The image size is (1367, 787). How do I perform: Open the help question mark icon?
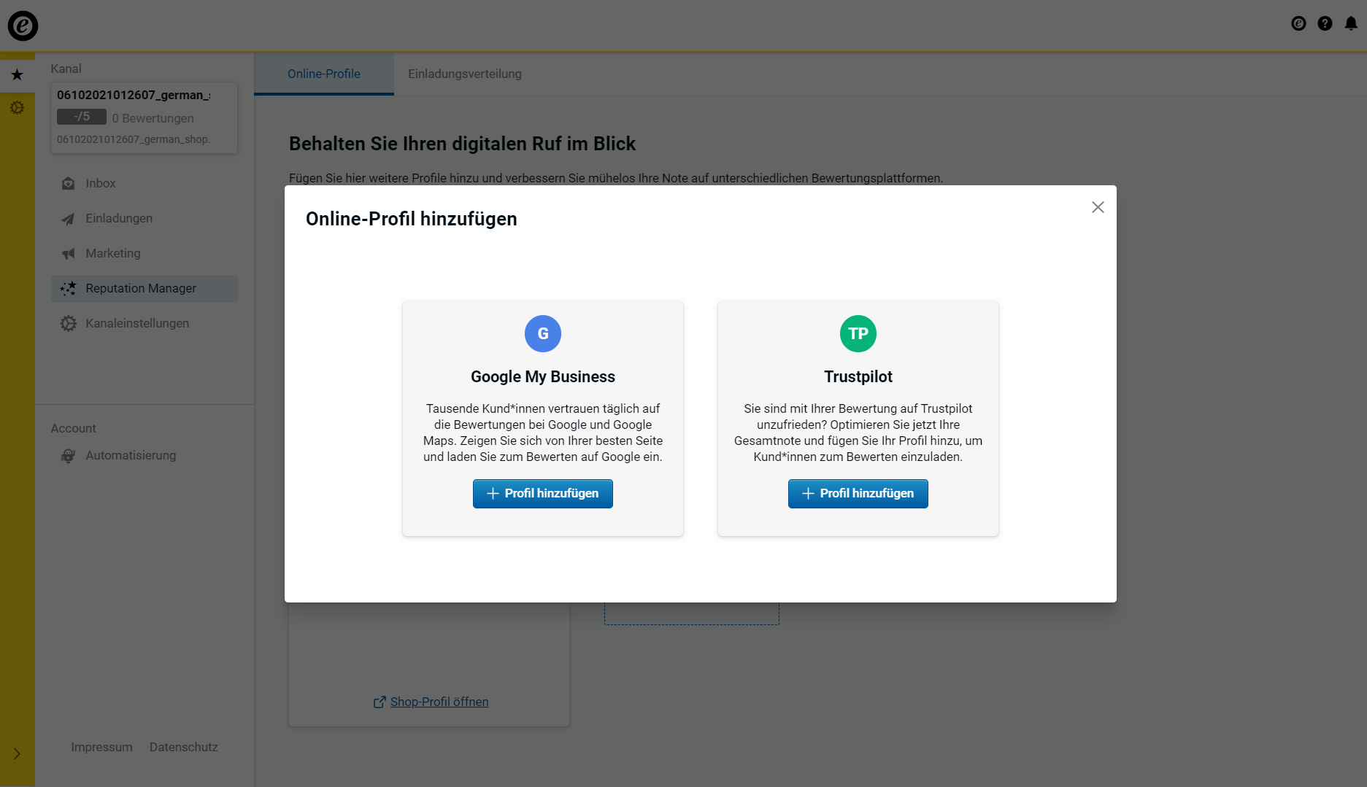pos(1325,23)
